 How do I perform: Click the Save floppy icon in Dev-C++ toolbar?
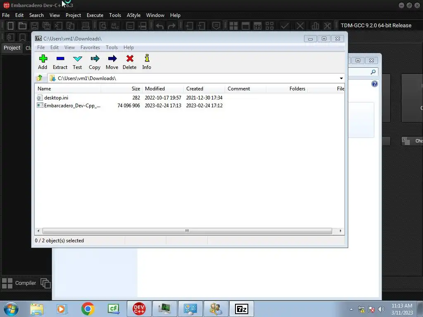[34, 26]
